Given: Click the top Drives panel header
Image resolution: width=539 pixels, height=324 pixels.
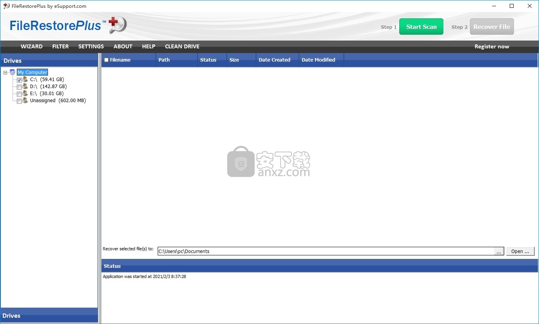Looking at the screenshot, I should pyautogui.click(x=49, y=60).
